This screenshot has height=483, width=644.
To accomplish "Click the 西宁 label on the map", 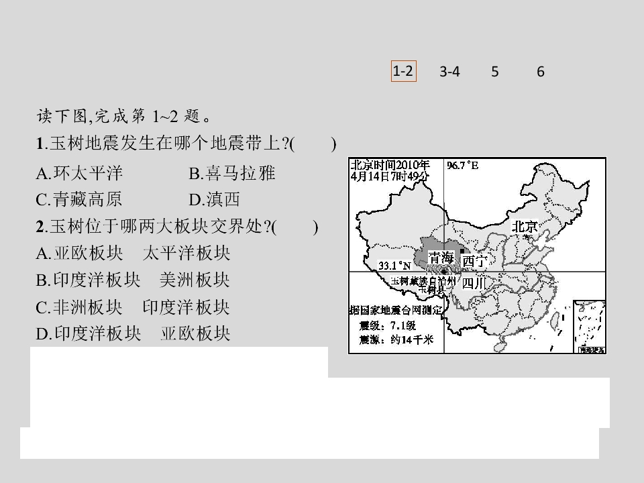I will pyautogui.click(x=474, y=262).
